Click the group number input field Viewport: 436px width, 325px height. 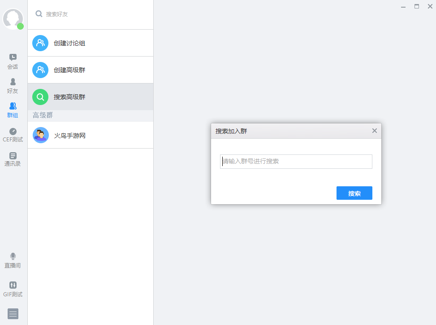pos(296,162)
